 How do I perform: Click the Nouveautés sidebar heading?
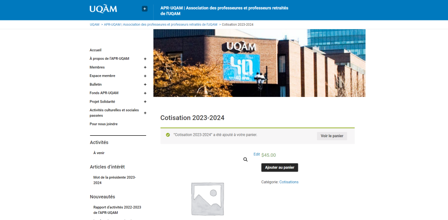102,196
